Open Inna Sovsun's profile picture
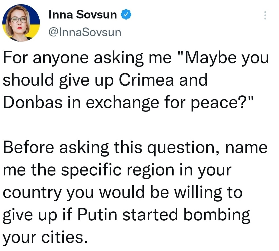 pyautogui.click(x=21, y=23)
